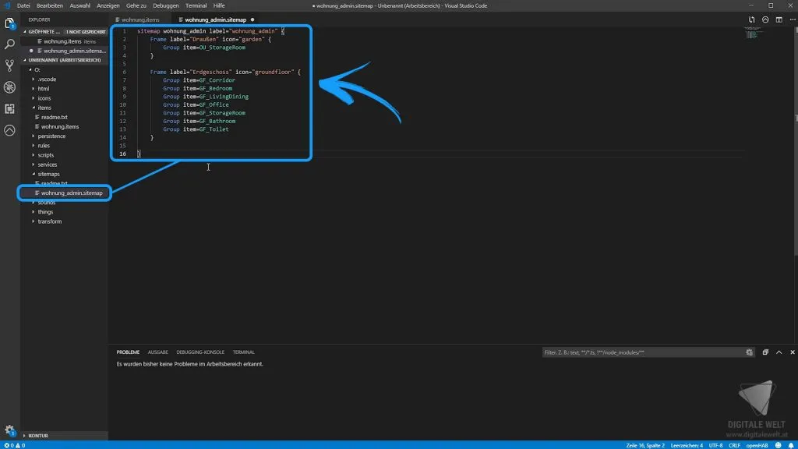The image size is (798, 449).
Task: Click the unsaved dot on wohnung_admin.sitemap tab
Action: pos(252,19)
